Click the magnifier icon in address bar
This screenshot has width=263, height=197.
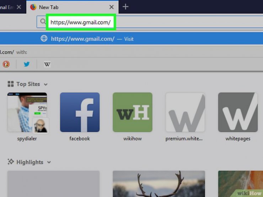coord(43,21)
